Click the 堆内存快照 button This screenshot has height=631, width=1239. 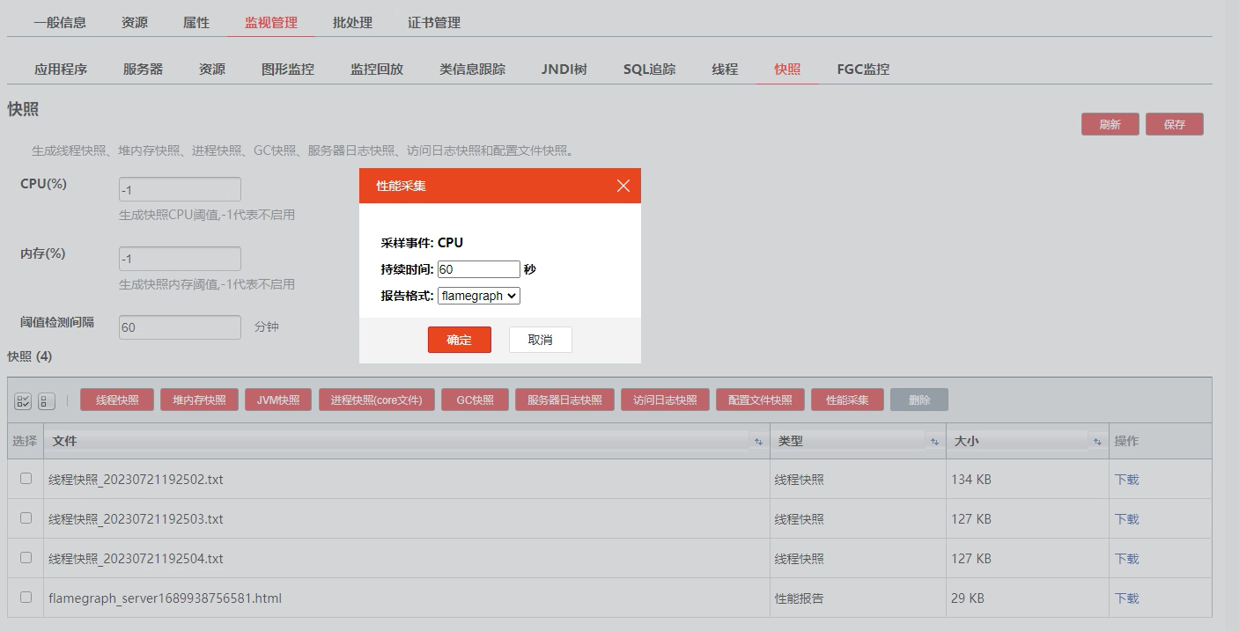199,400
